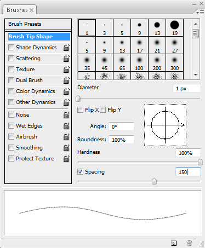Delete brush using trash icon
The image size is (205, 248).
click(x=189, y=243)
